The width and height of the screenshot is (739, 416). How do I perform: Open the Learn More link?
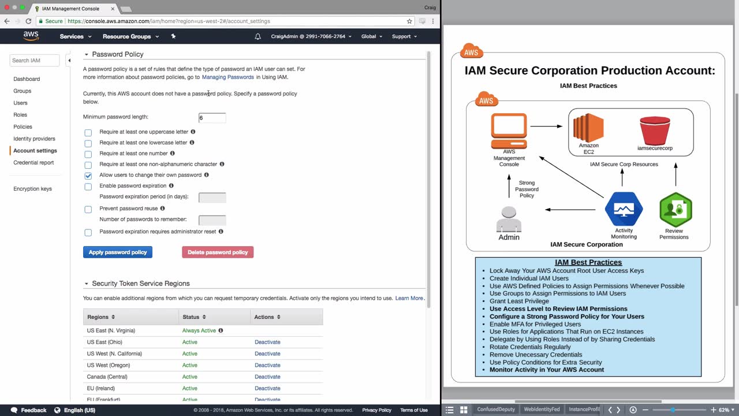click(409, 298)
